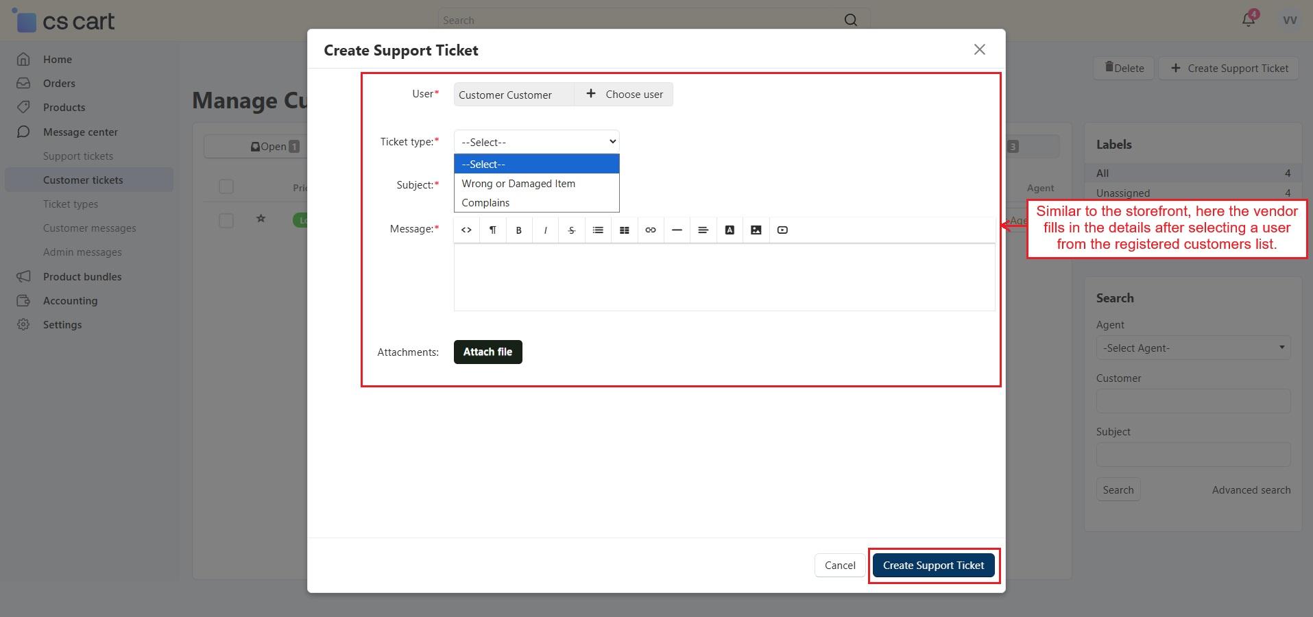Open the Ticket type dropdown
Viewport: 1313px width, 617px height.
pyautogui.click(x=536, y=142)
